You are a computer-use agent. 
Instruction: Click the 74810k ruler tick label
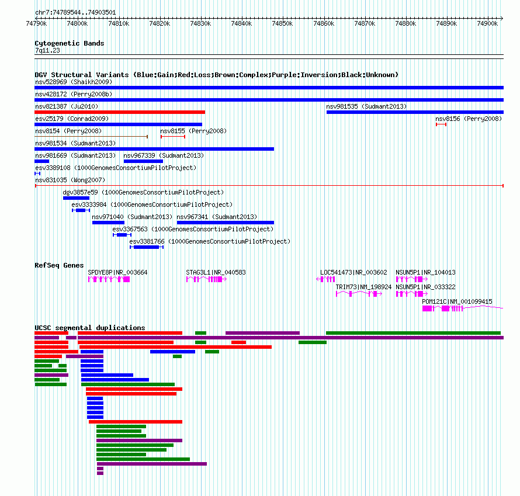pyautogui.click(x=119, y=23)
